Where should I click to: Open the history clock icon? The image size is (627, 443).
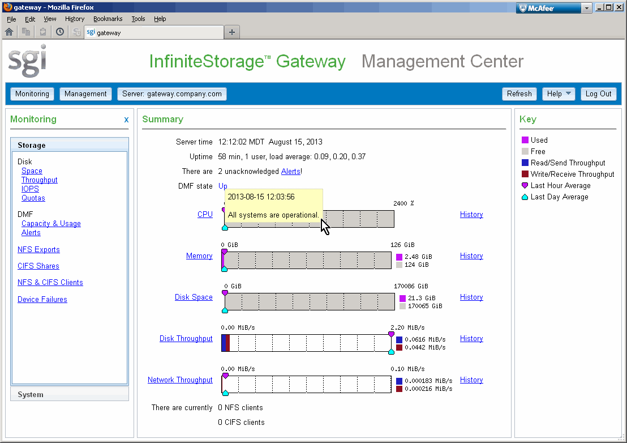60,32
